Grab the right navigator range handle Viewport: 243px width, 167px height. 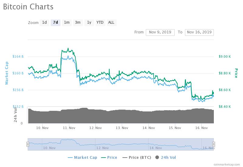click(214, 144)
